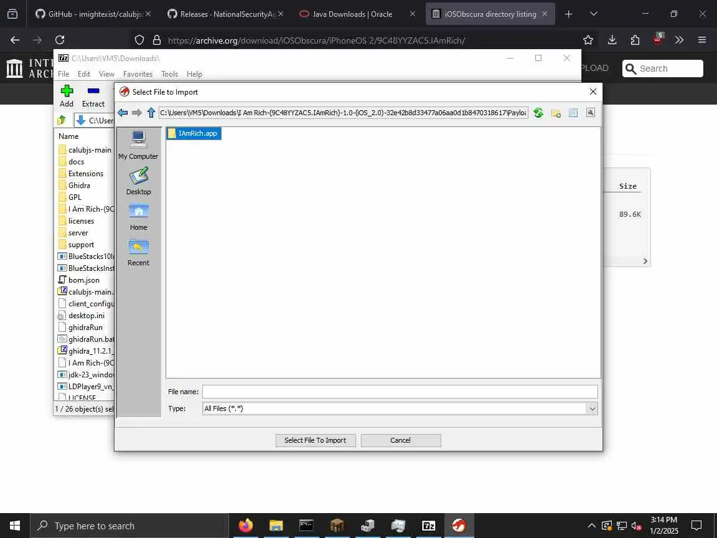Open the 7-Zip File menu
717x538 pixels.
63,74
